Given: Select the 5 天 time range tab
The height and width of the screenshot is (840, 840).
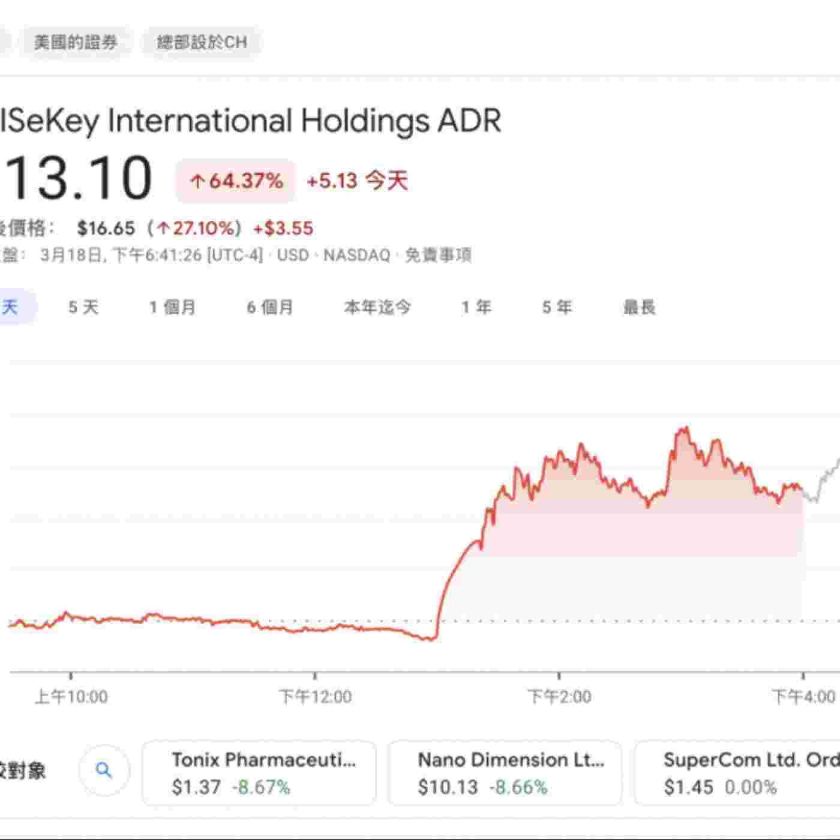Looking at the screenshot, I should point(83,307).
